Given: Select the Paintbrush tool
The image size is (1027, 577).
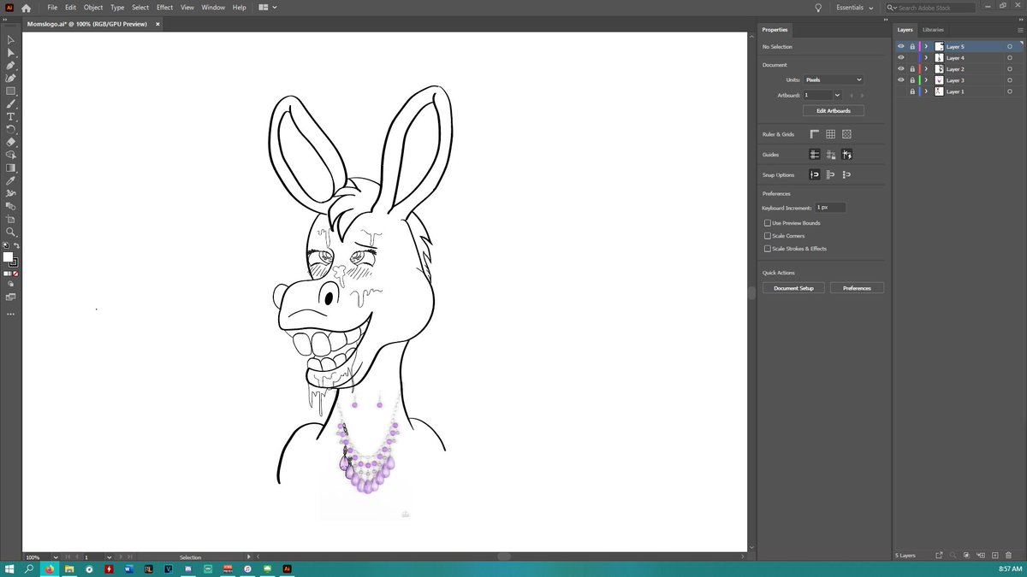Looking at the screenshot, I should pyautogui.click(x=11, y=103).
